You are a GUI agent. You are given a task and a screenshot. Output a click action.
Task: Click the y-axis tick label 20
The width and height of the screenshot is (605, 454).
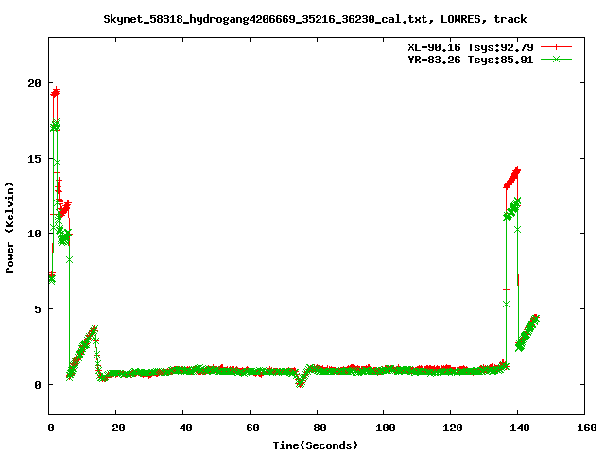tap(34, 83)
